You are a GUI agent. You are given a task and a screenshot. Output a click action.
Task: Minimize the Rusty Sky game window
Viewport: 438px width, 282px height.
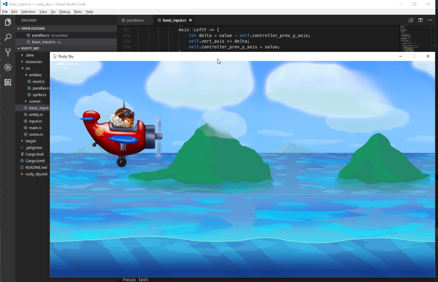pyautogui.click(x=400, y=56)
